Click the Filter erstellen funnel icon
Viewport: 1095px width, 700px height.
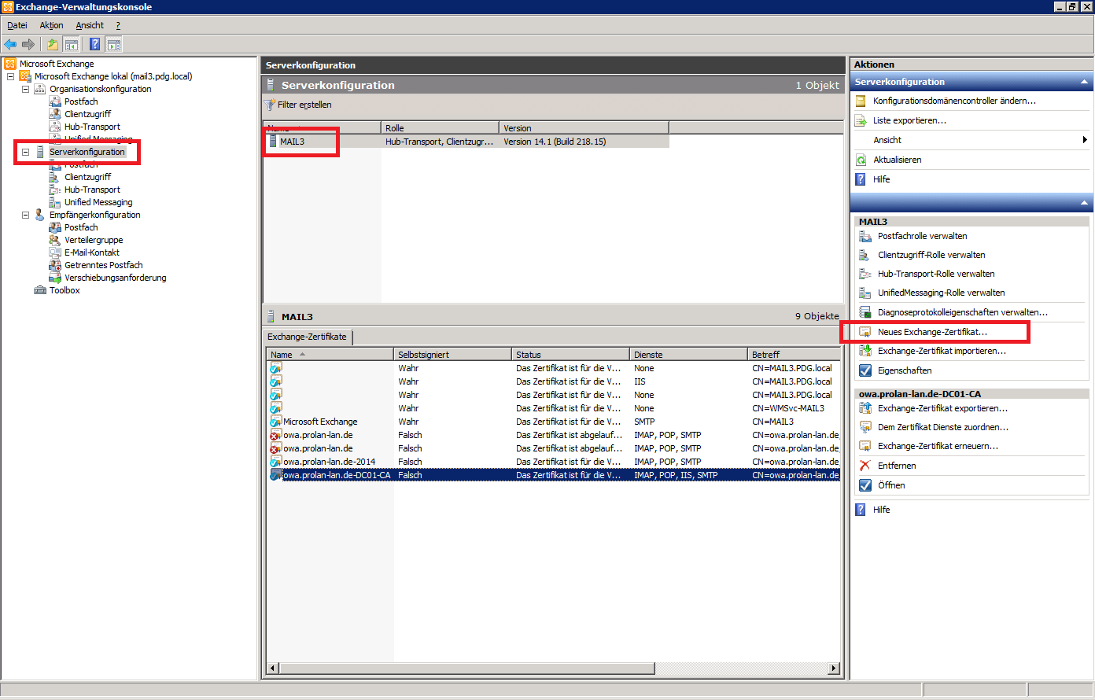coord(270,105)
